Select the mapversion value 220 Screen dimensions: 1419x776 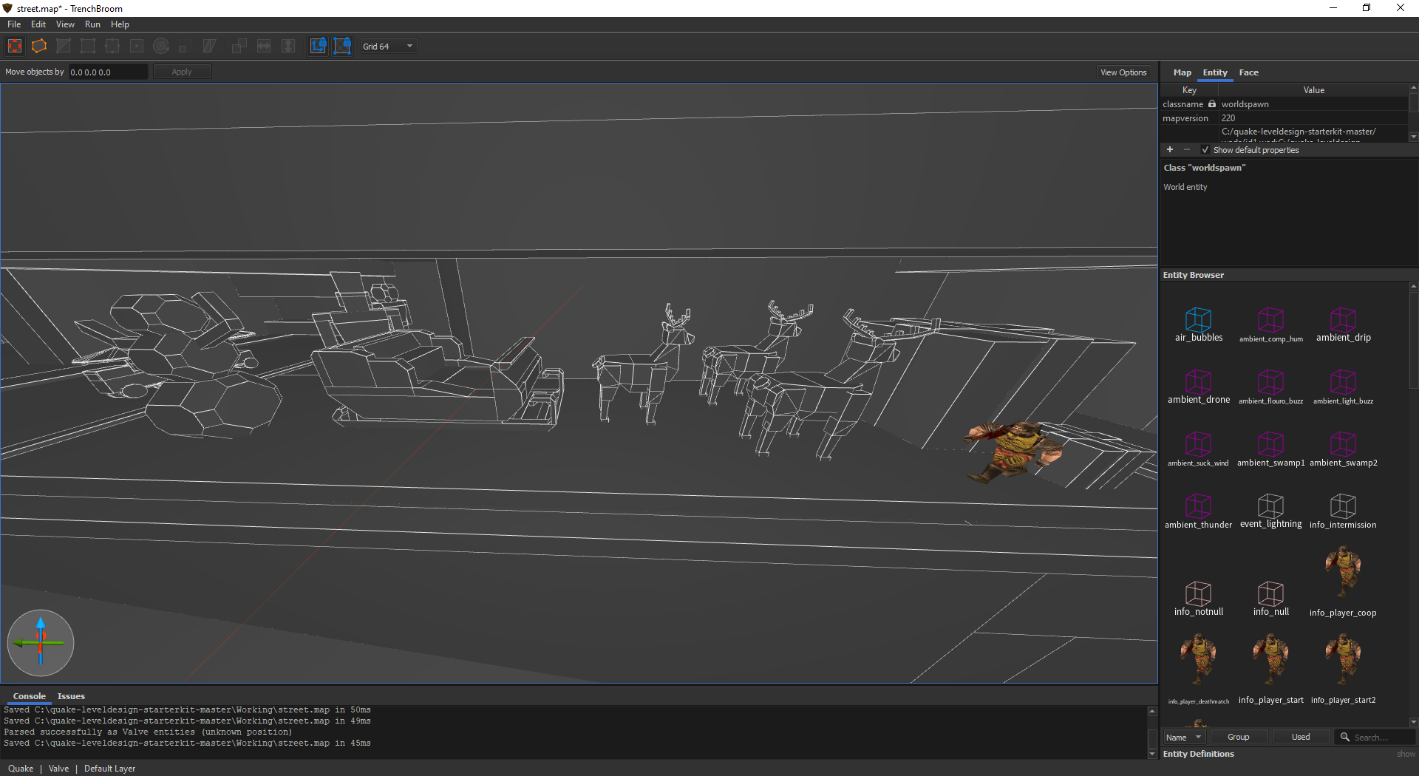pyautogui.click(x=1313, y=118)
